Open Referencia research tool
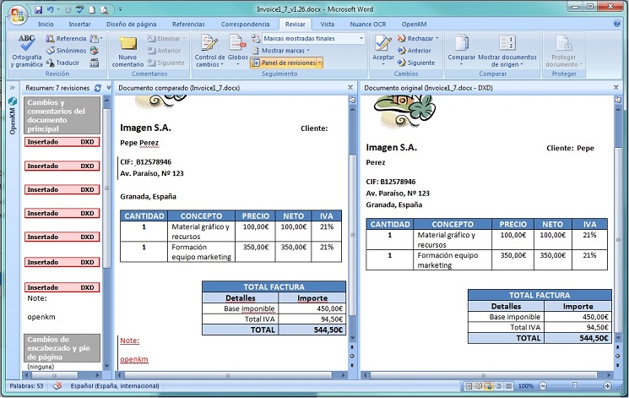The width and height of the screenshot is (629, 398). 66,39
